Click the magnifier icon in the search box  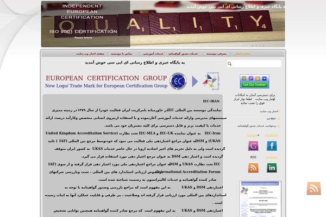coord(229,64)
